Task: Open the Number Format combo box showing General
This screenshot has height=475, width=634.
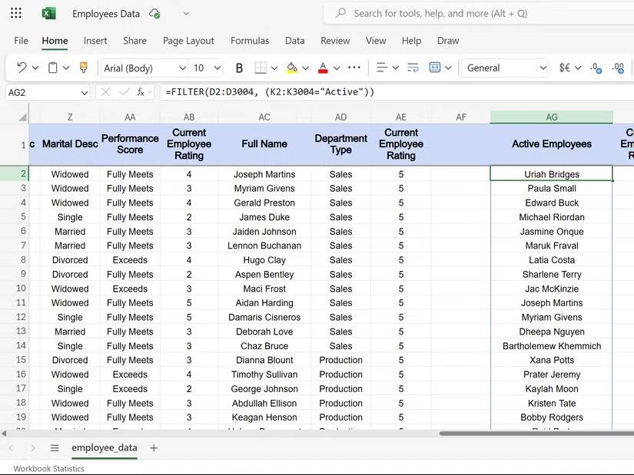Action: tap(504, 68)
